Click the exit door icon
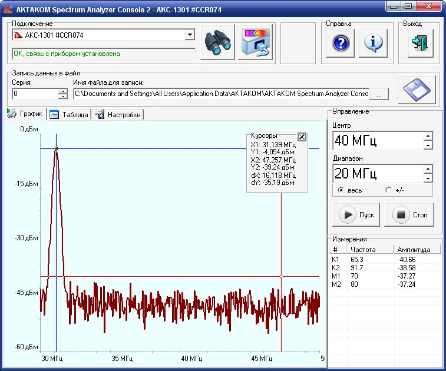The image size is (446, 371). [x=421, y=43]
